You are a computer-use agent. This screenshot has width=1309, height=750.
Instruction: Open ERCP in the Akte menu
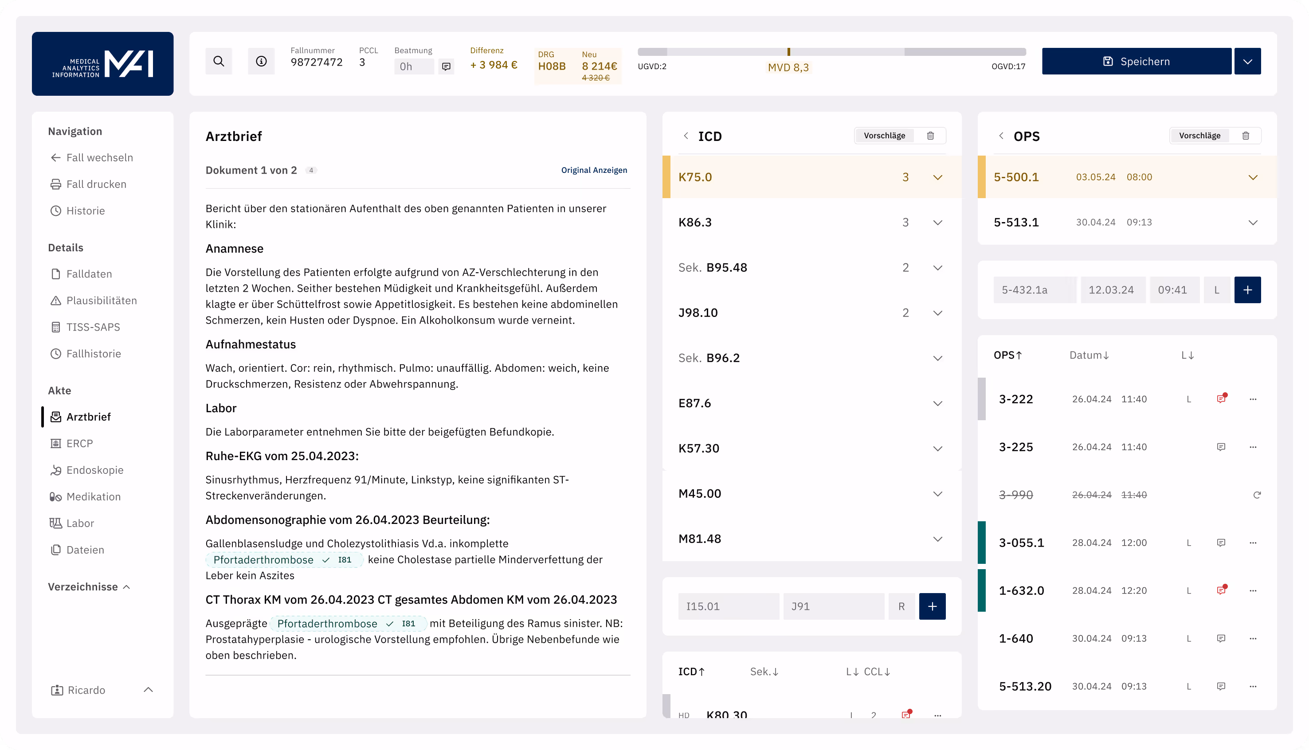tap(79, 443)
